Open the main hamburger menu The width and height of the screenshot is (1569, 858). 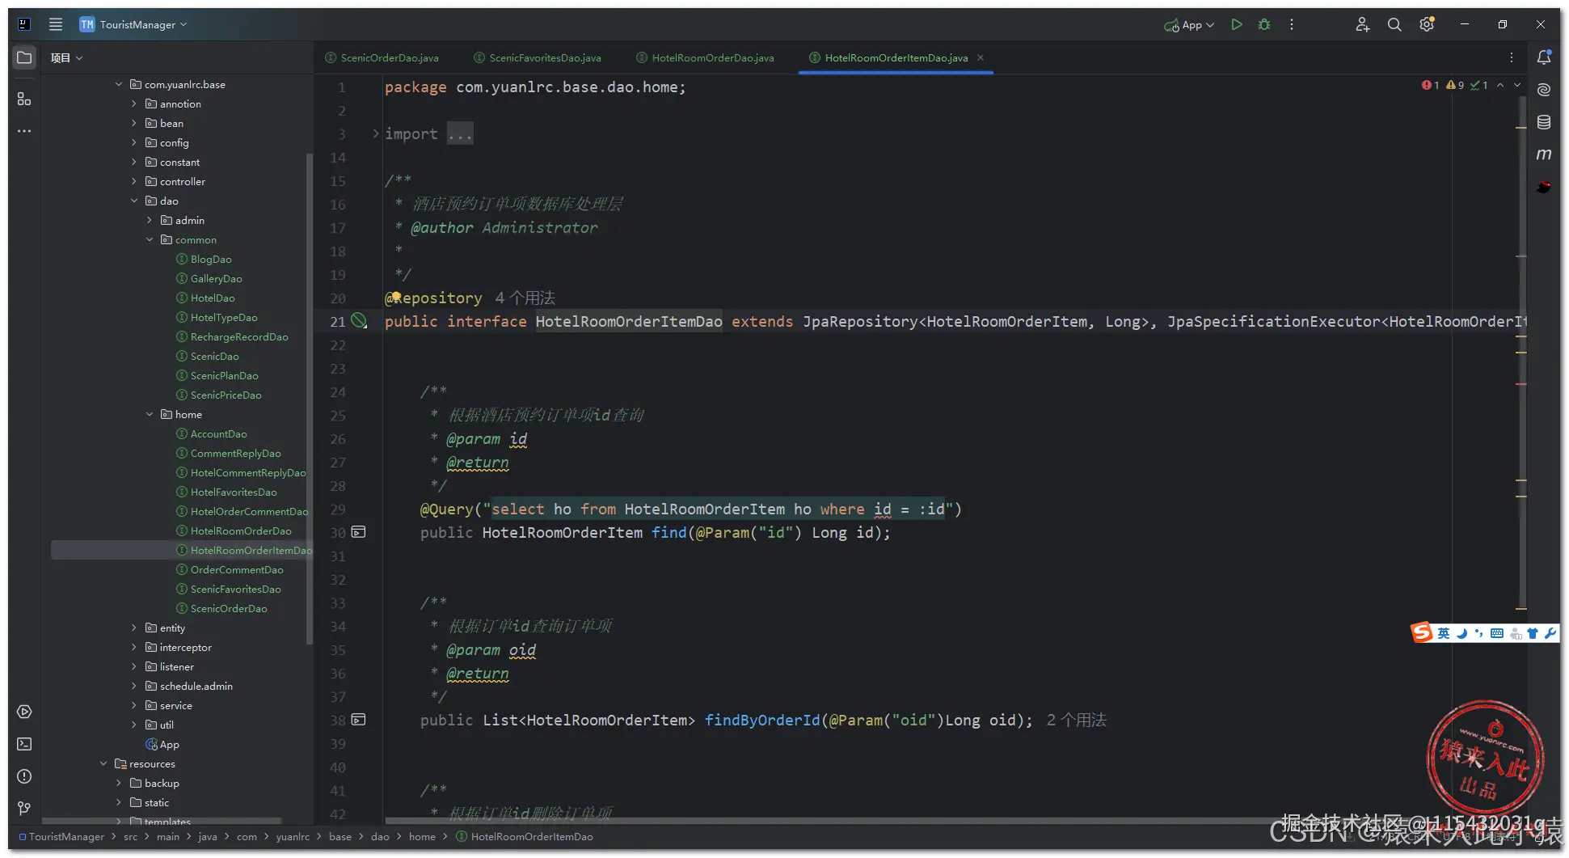click(55, 24)
